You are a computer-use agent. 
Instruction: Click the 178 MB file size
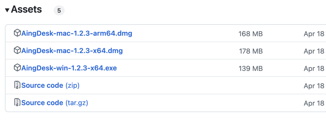[x=251, y=51]
